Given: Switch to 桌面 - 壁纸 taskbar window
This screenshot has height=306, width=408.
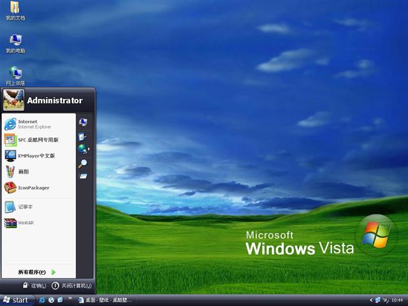Looking at the screenshot, I should [105, 300].
